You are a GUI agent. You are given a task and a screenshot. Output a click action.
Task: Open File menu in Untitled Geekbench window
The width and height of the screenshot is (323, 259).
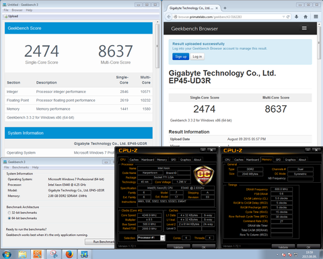[x=6, y=10]
